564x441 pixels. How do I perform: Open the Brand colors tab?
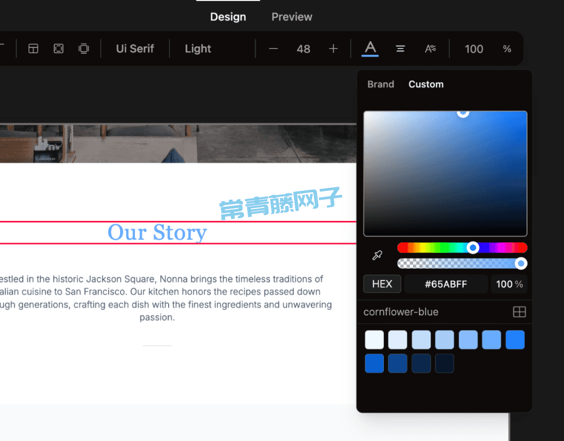(381, 84)
